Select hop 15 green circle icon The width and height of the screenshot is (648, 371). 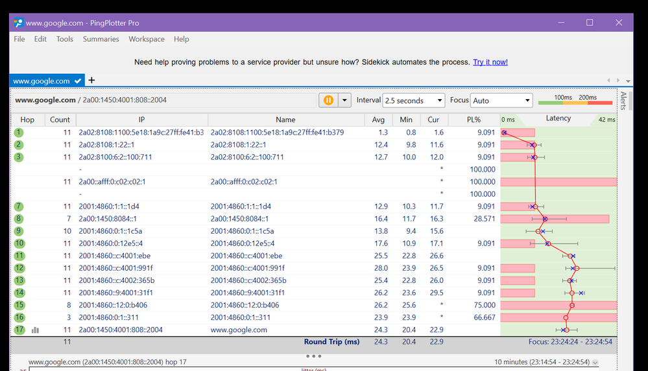coord(19,306)
